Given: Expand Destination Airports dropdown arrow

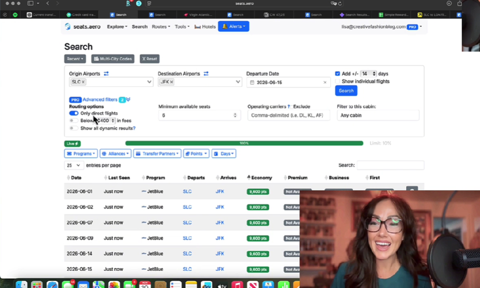Looking at the screenshot, I should point(238,82).
